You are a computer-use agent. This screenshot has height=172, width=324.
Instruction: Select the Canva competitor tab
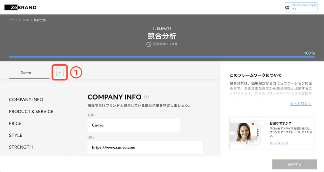[x=26, y=72]
